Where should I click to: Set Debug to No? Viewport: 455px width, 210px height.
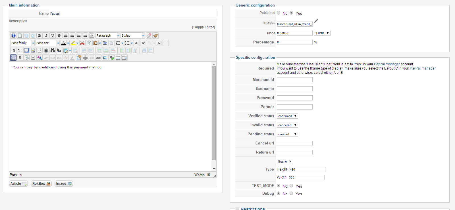coord(279,193)
